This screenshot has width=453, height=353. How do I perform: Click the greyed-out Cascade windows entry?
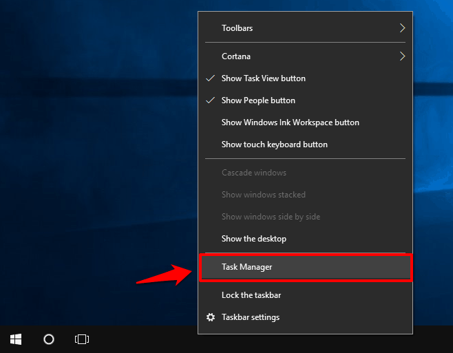click(253, 173)
